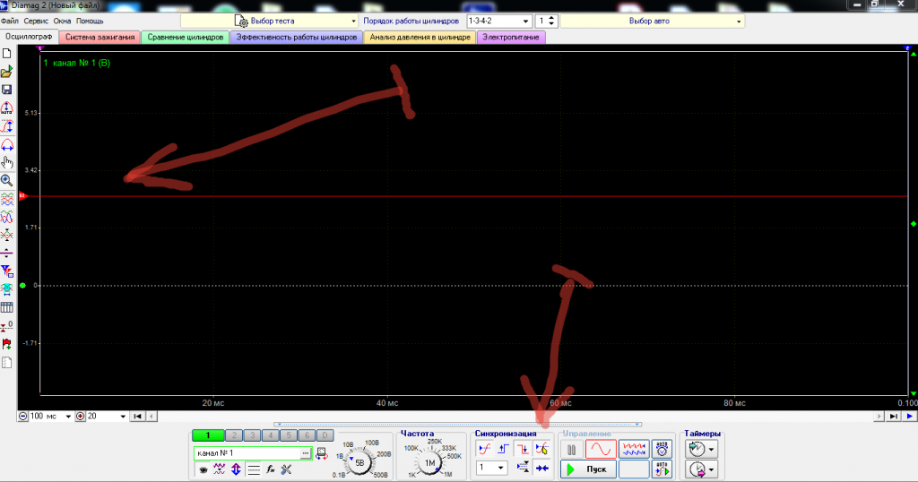Click the zoom-out magnifier next to 100 мс
The width and height of the screenshot is (918, 482).
pos(22,417)
